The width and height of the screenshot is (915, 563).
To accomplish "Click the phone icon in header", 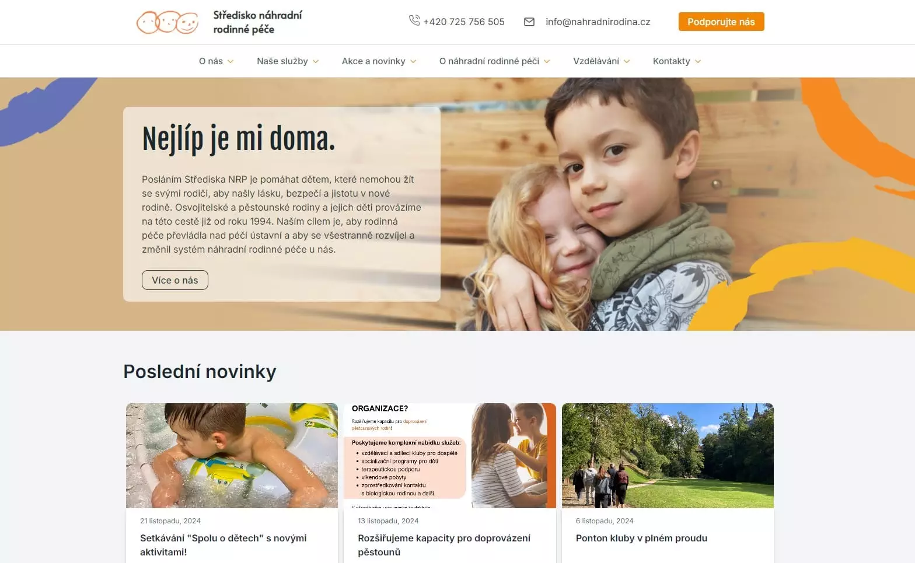I will click(414, 20).
